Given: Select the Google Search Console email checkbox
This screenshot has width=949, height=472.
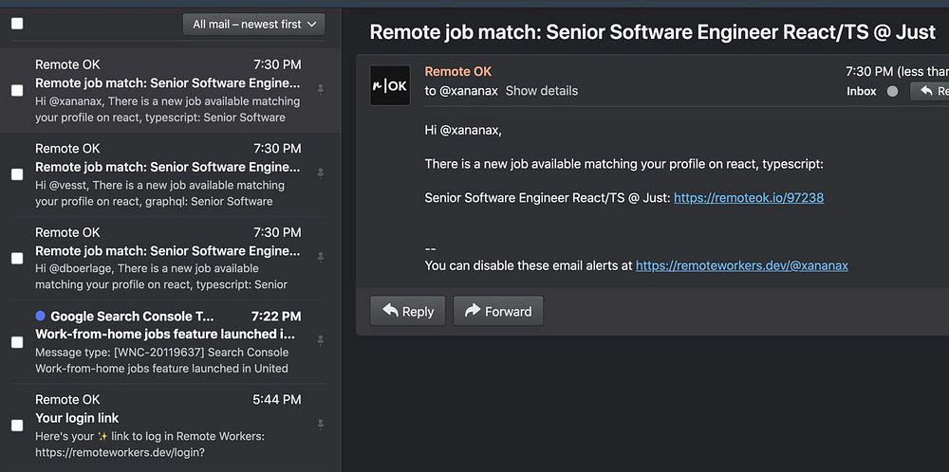Looking at the screenshot, I should point(17,342).
